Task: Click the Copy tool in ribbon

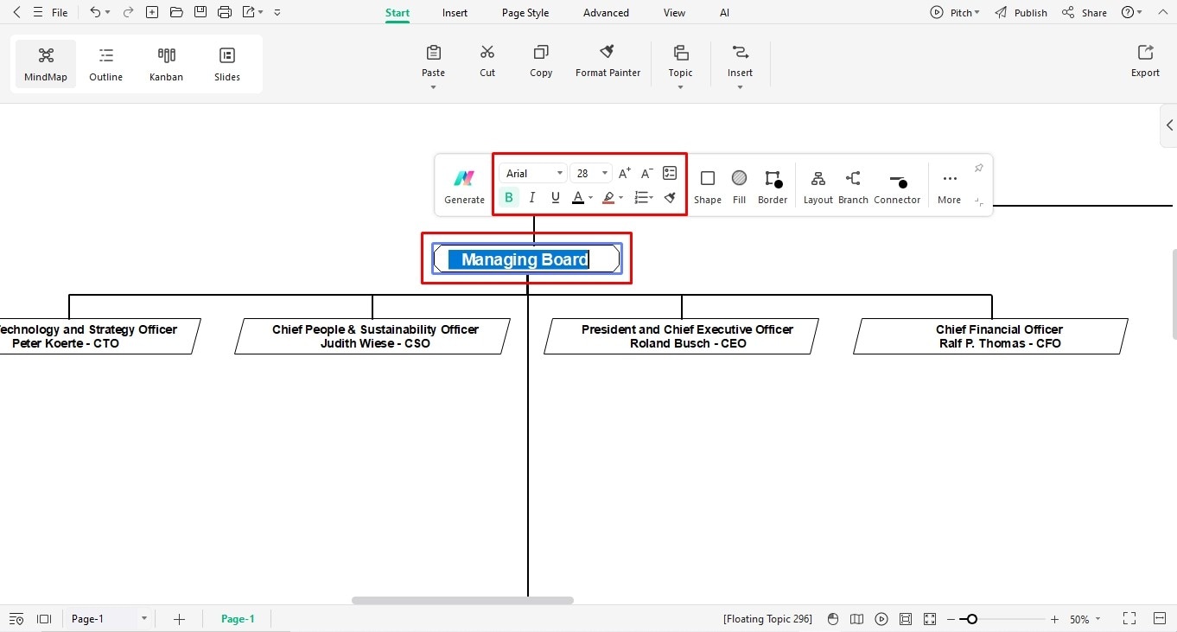Action: point(541,61)
